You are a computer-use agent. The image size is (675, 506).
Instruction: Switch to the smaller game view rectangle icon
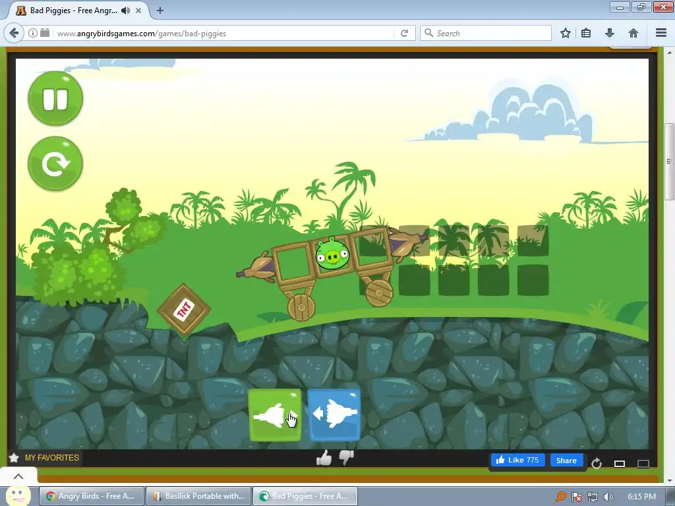pyautogui.click(x=620, y=463)
